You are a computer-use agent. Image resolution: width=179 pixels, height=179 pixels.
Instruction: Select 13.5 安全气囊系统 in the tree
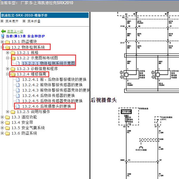point(28,128)
